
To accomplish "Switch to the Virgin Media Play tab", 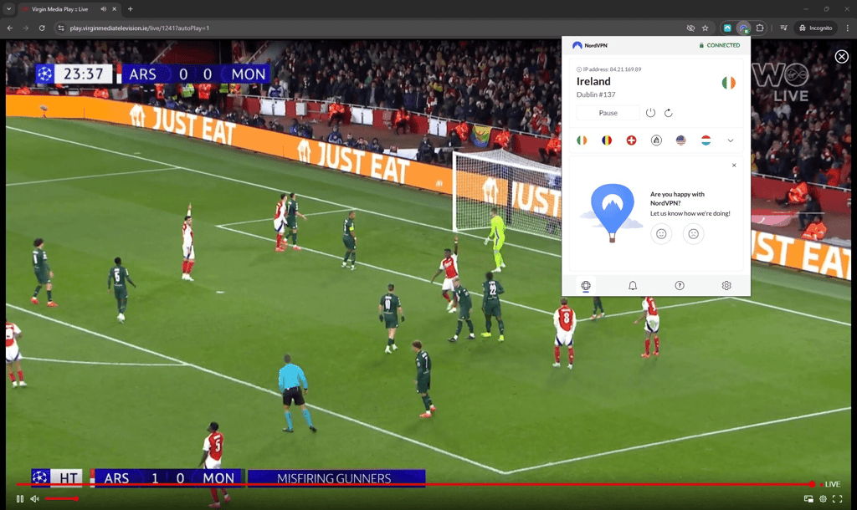I will click(x=60, y=9).
